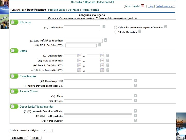Switch to Base Patentes search
The image size is (186, 140).
point(36,10)
